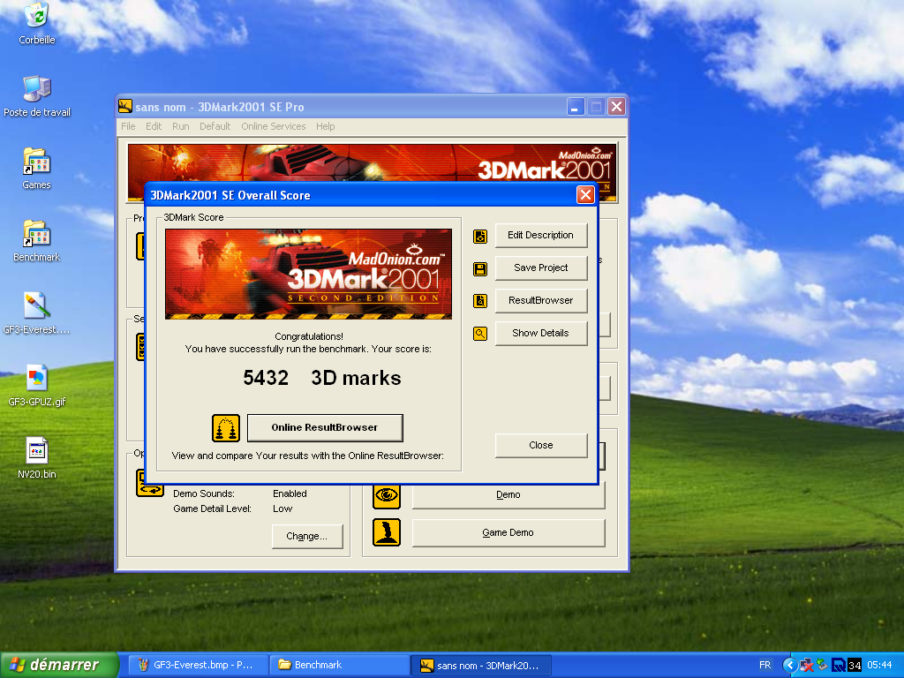Click the Show Details magnifier icon
The width and height of the screenshot is (904, 678).
tap(480, 334)
